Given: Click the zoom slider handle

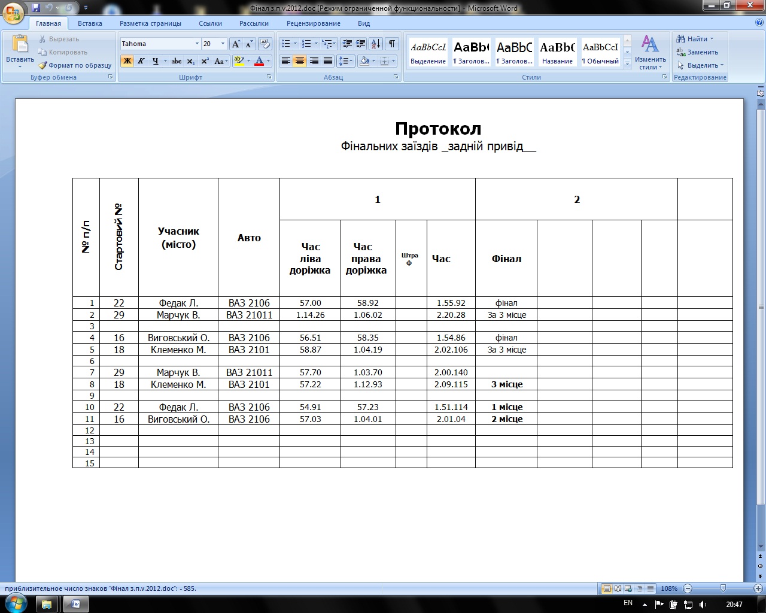Looking at the screenshot, I should [723, 588].
